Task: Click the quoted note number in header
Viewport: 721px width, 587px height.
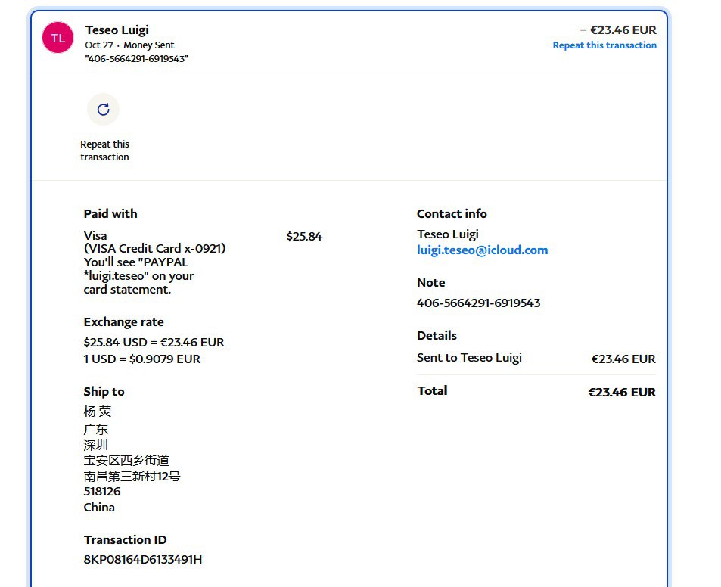Action: 136,58
